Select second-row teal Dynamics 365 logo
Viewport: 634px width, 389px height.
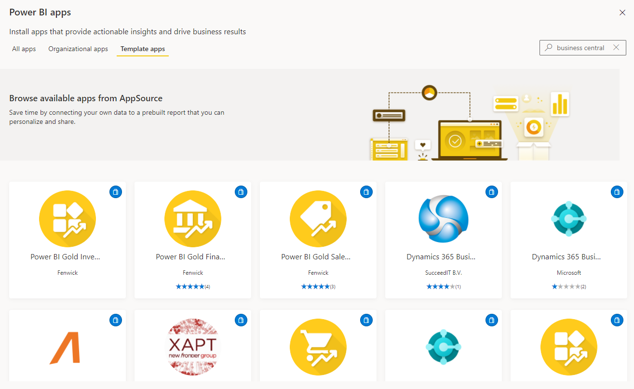coord(444,347)
